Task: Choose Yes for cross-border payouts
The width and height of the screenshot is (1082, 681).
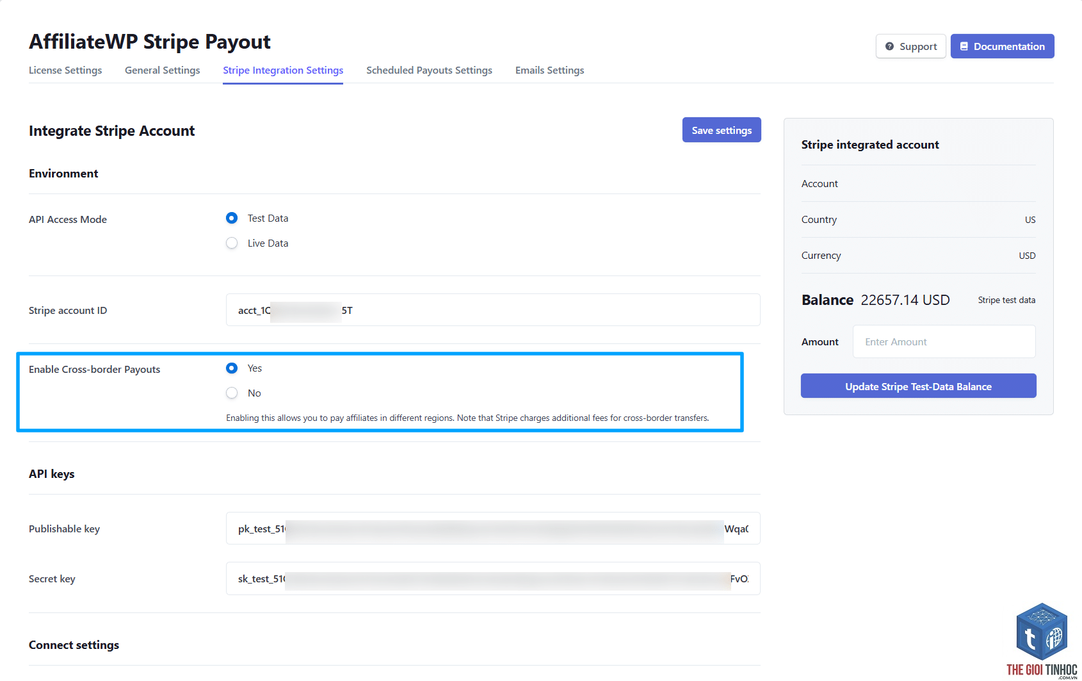Action: click(x=232, y=368)
